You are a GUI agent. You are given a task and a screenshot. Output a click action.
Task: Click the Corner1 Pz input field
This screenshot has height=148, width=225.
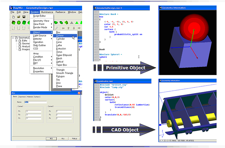point(33,118)
